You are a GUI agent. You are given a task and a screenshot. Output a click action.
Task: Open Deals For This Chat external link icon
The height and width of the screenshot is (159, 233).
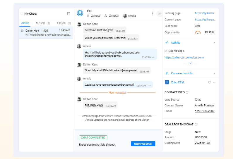(x=196, y=124)
